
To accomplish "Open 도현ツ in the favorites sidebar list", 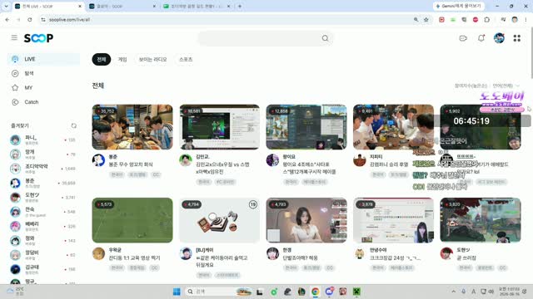I will tap(43, 198).
